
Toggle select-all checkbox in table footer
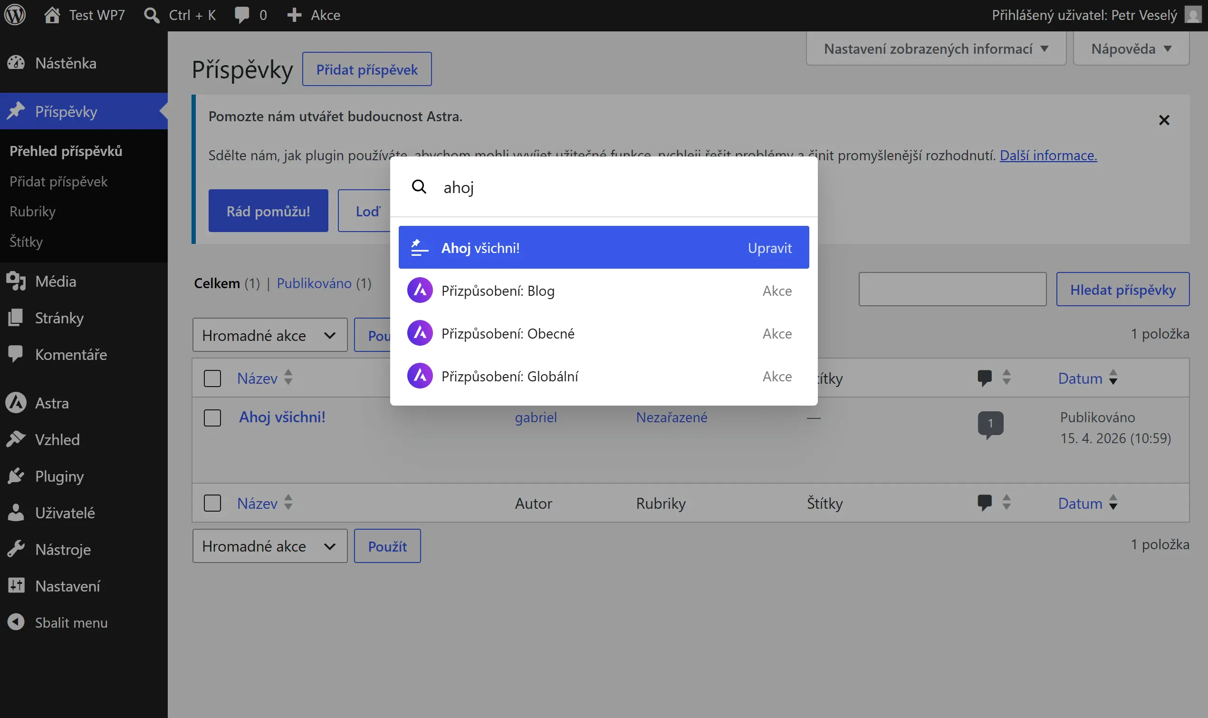pyautogui.click(x=212, y=503)
